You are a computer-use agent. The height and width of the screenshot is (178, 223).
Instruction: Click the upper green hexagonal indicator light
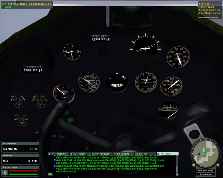click(x=67, y=113)
